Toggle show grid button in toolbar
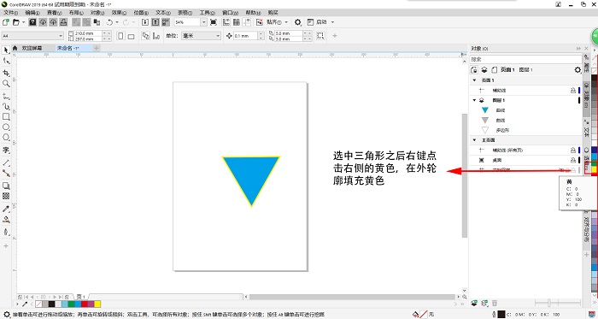Image resolution: width=598 pixels, height=319 pixels. tap(237, 22)
